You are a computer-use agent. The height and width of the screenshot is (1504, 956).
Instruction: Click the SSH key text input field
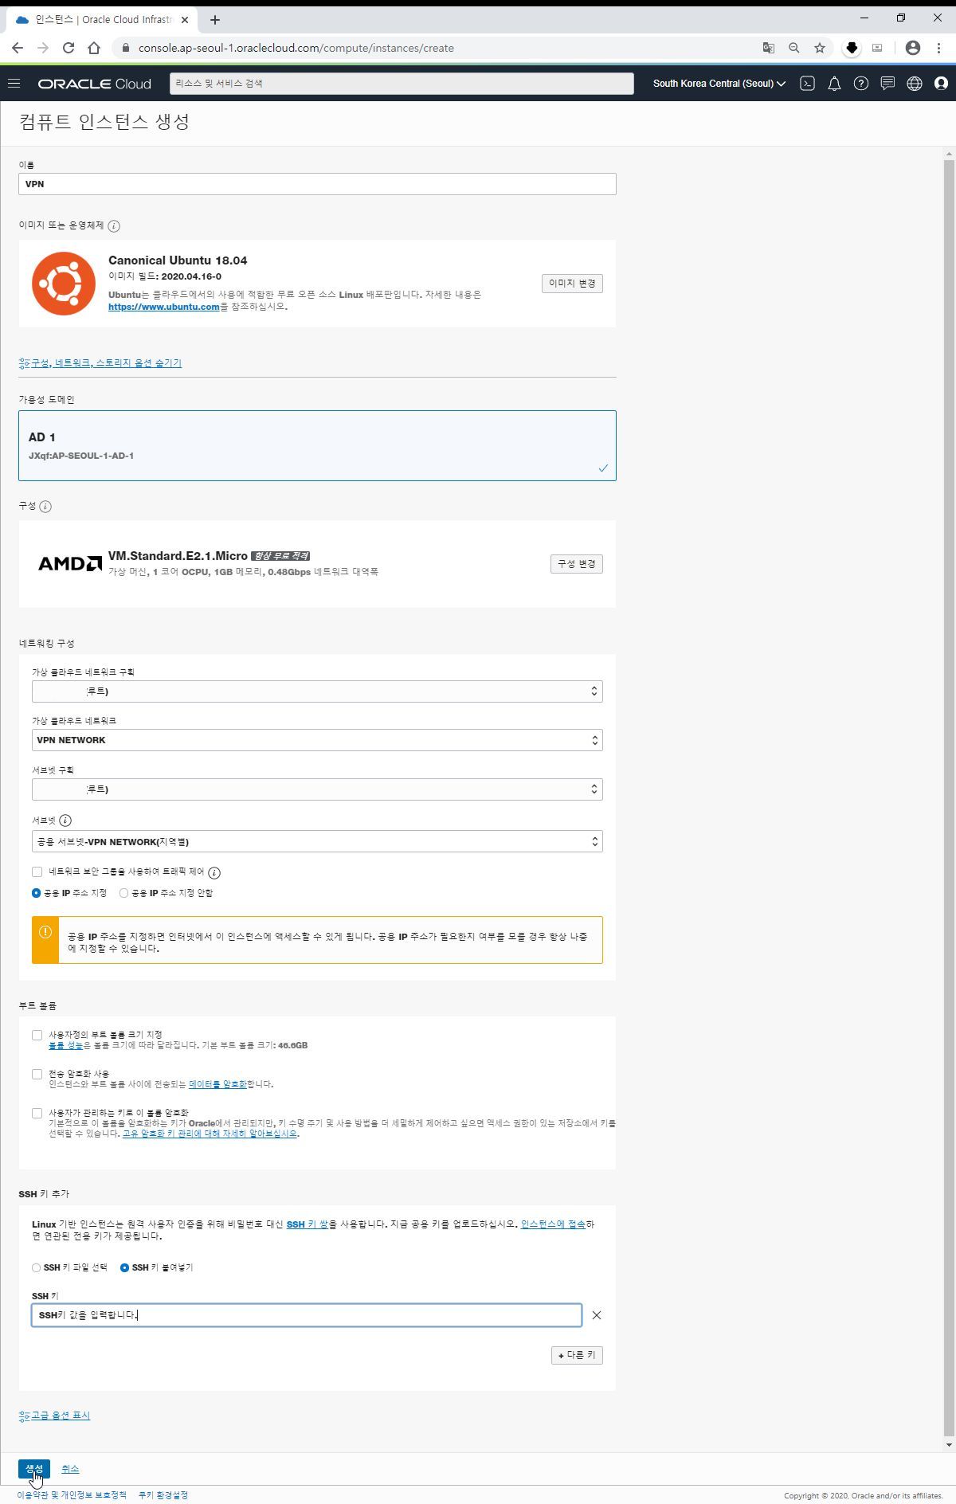(307, 1315)
